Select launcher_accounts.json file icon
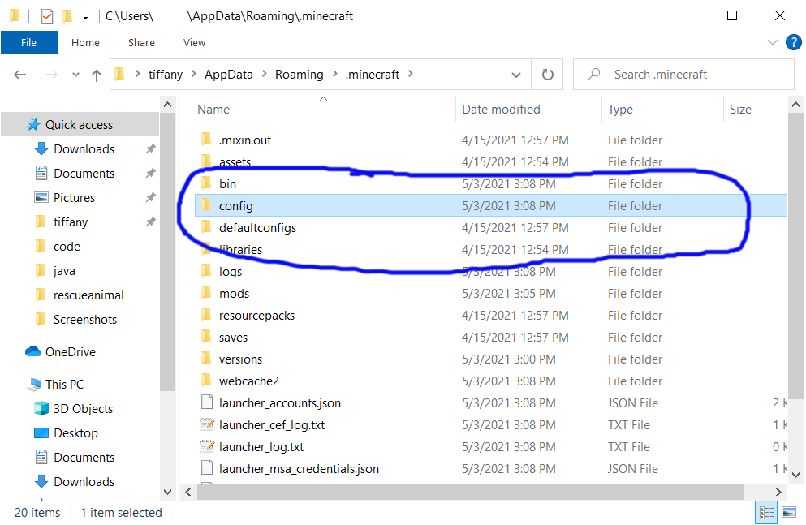Image resolution: width=806 pixels, height=525 pixels. 207,402
